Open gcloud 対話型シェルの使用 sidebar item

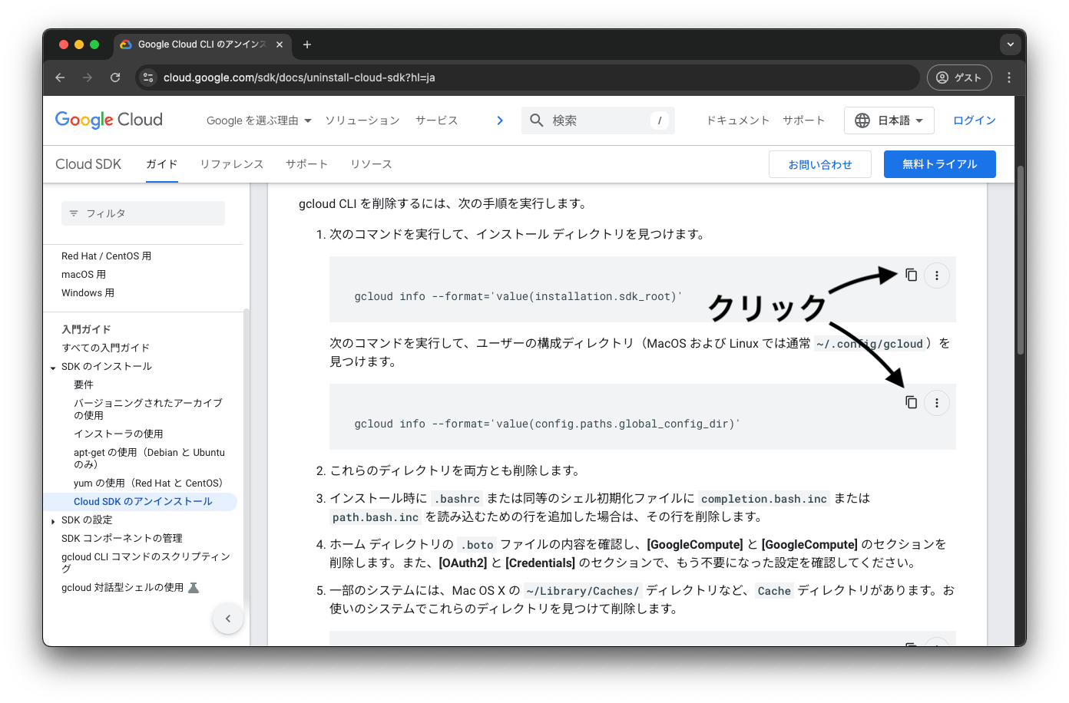point(123,588)
